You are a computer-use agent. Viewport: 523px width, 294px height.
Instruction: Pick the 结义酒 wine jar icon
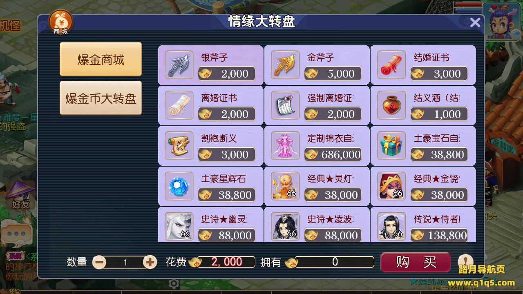[x=391, y=105]
